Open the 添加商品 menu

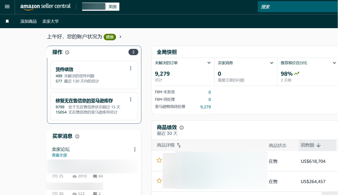click(28, 21)
